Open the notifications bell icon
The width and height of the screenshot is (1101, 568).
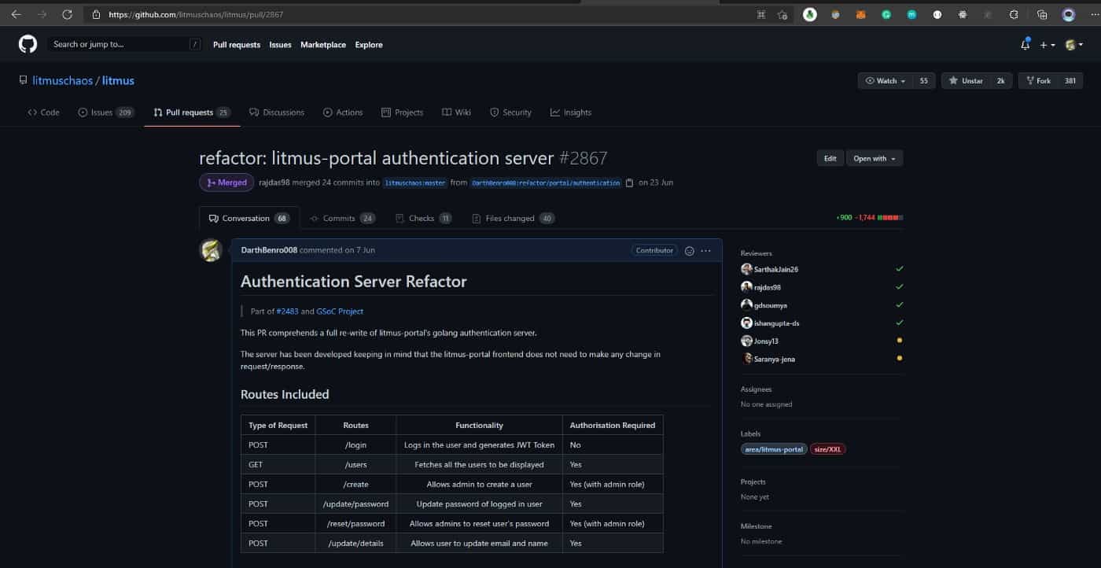[1025, 45]
